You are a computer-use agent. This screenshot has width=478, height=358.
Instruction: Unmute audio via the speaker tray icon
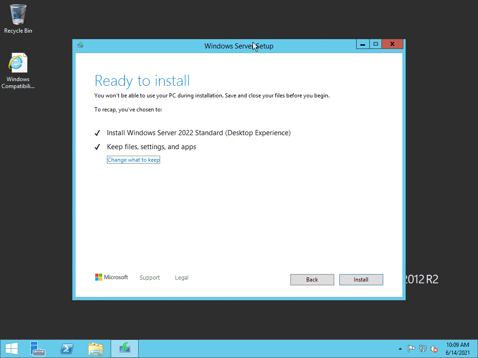click(434, 348)
